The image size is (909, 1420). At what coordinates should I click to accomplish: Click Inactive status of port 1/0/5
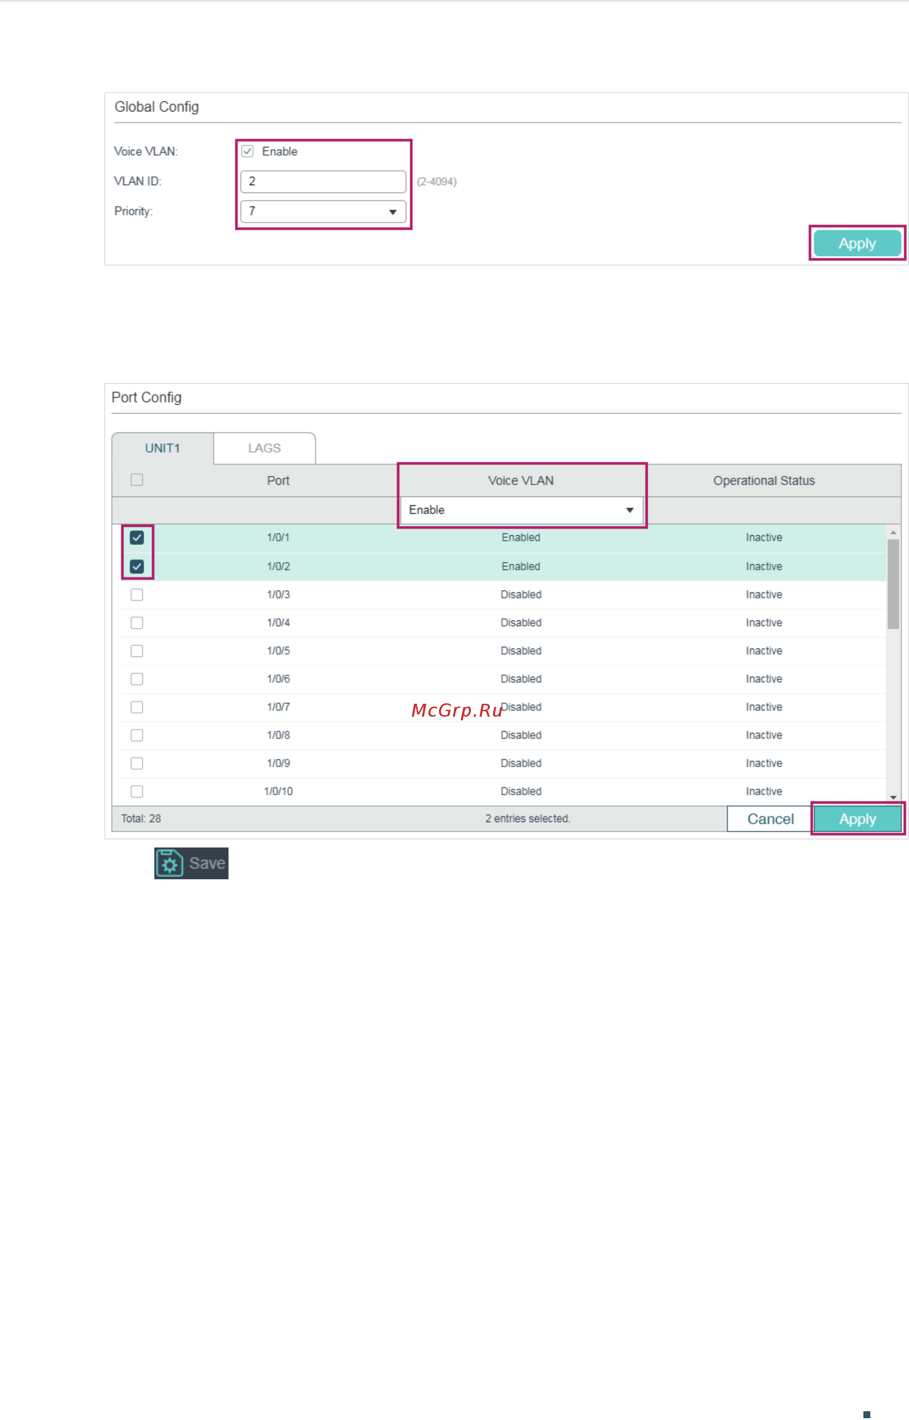[764, 651]
